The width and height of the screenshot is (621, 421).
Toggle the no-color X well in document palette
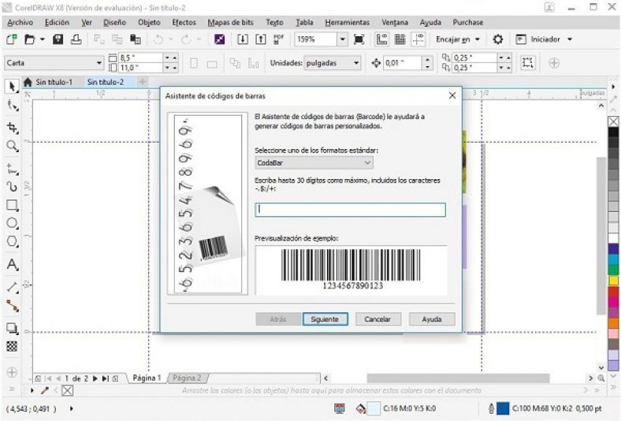[x=67, y=390]
